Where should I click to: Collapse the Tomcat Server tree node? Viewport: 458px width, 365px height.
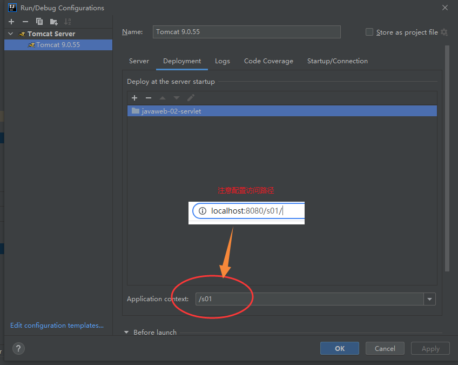[10, 34]
